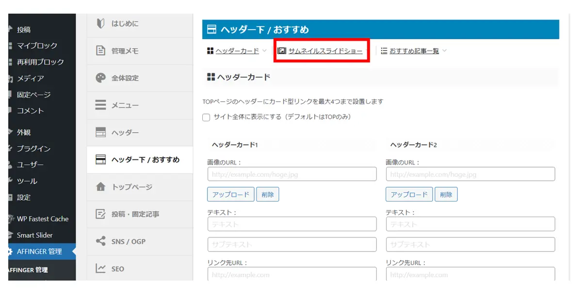Open プラグイン in the WordPress sidebar
The image size is (582, 302).
pyautogui.click(x=33, y=149)
